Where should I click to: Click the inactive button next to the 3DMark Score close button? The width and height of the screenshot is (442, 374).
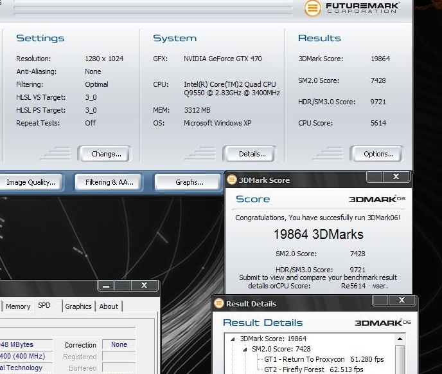(375, 176)
